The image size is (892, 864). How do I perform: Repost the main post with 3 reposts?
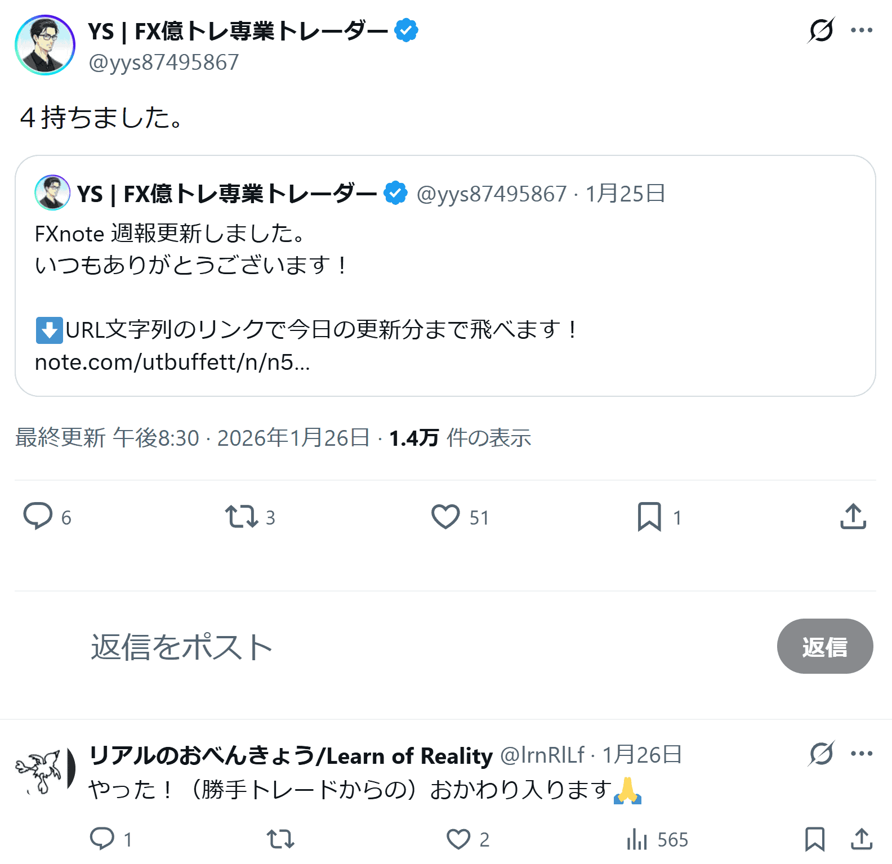click(242, 516)
